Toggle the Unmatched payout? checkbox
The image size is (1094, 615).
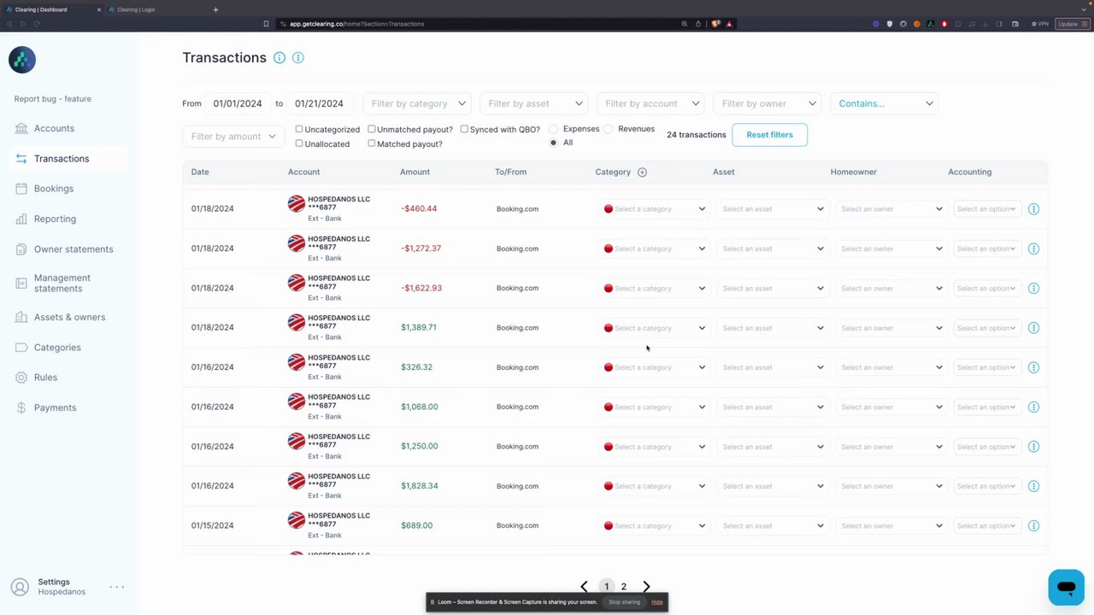[x=372, y=129]
